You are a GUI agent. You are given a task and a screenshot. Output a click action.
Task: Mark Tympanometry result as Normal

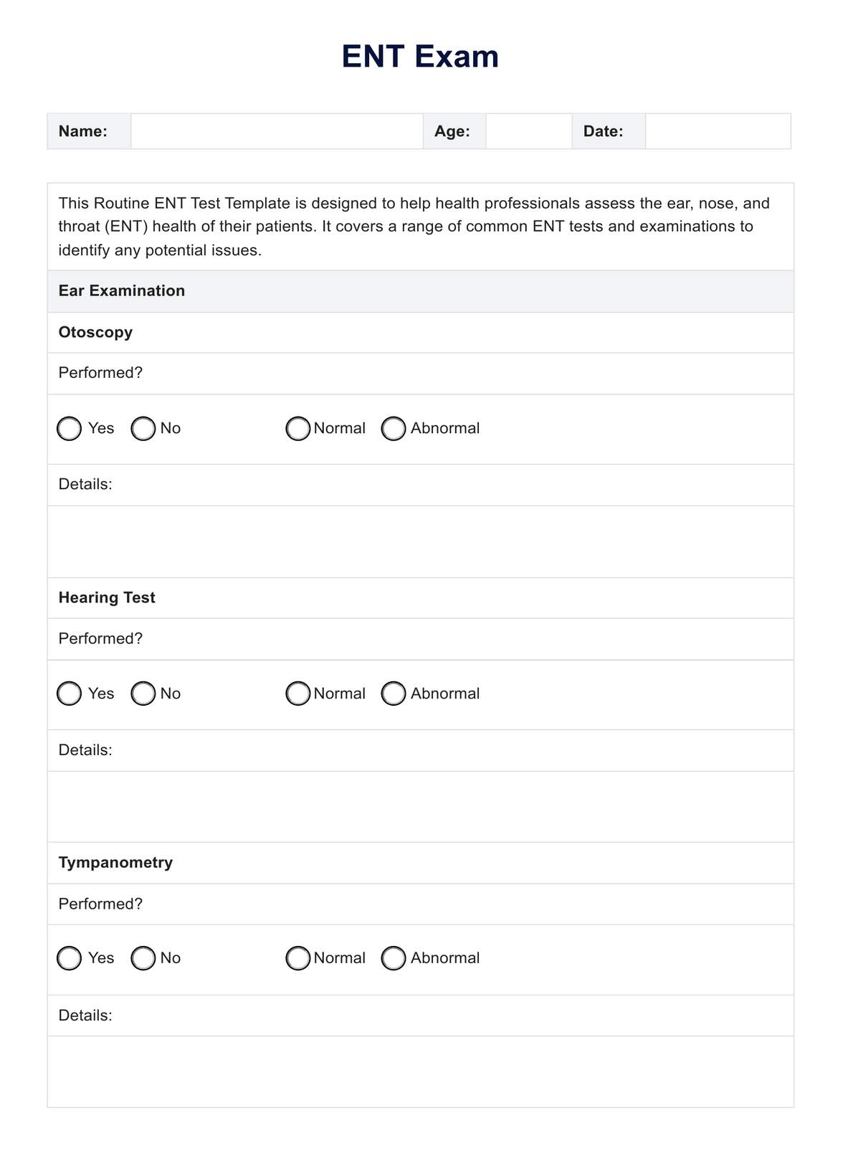click(297, 958)
